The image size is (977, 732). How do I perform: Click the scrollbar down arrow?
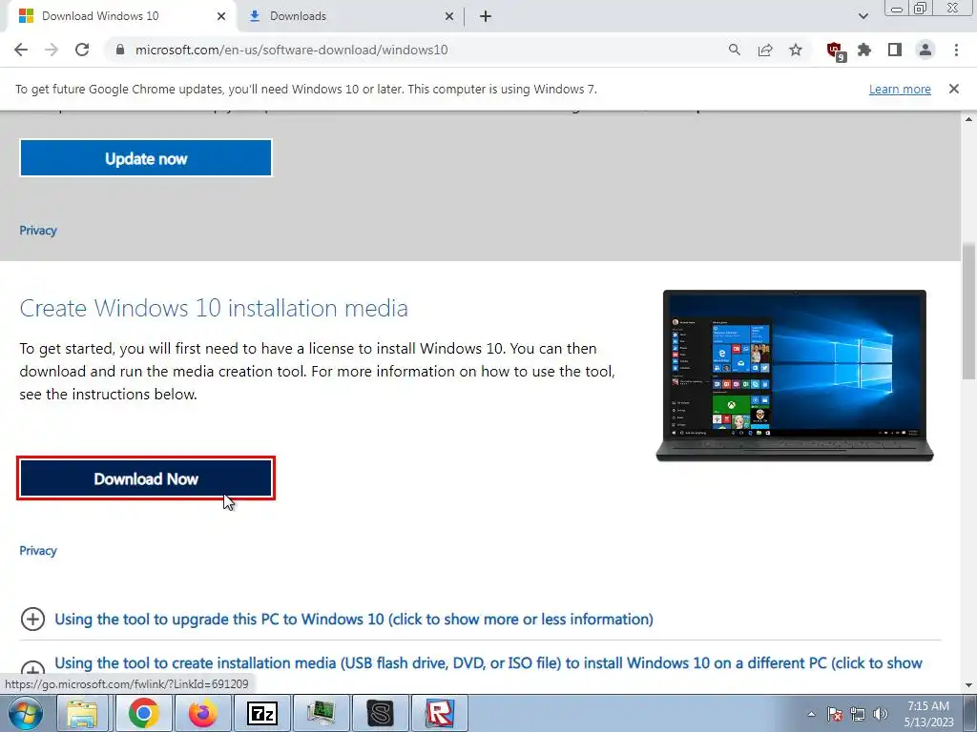pyautogui.click(x=969, y=685)
